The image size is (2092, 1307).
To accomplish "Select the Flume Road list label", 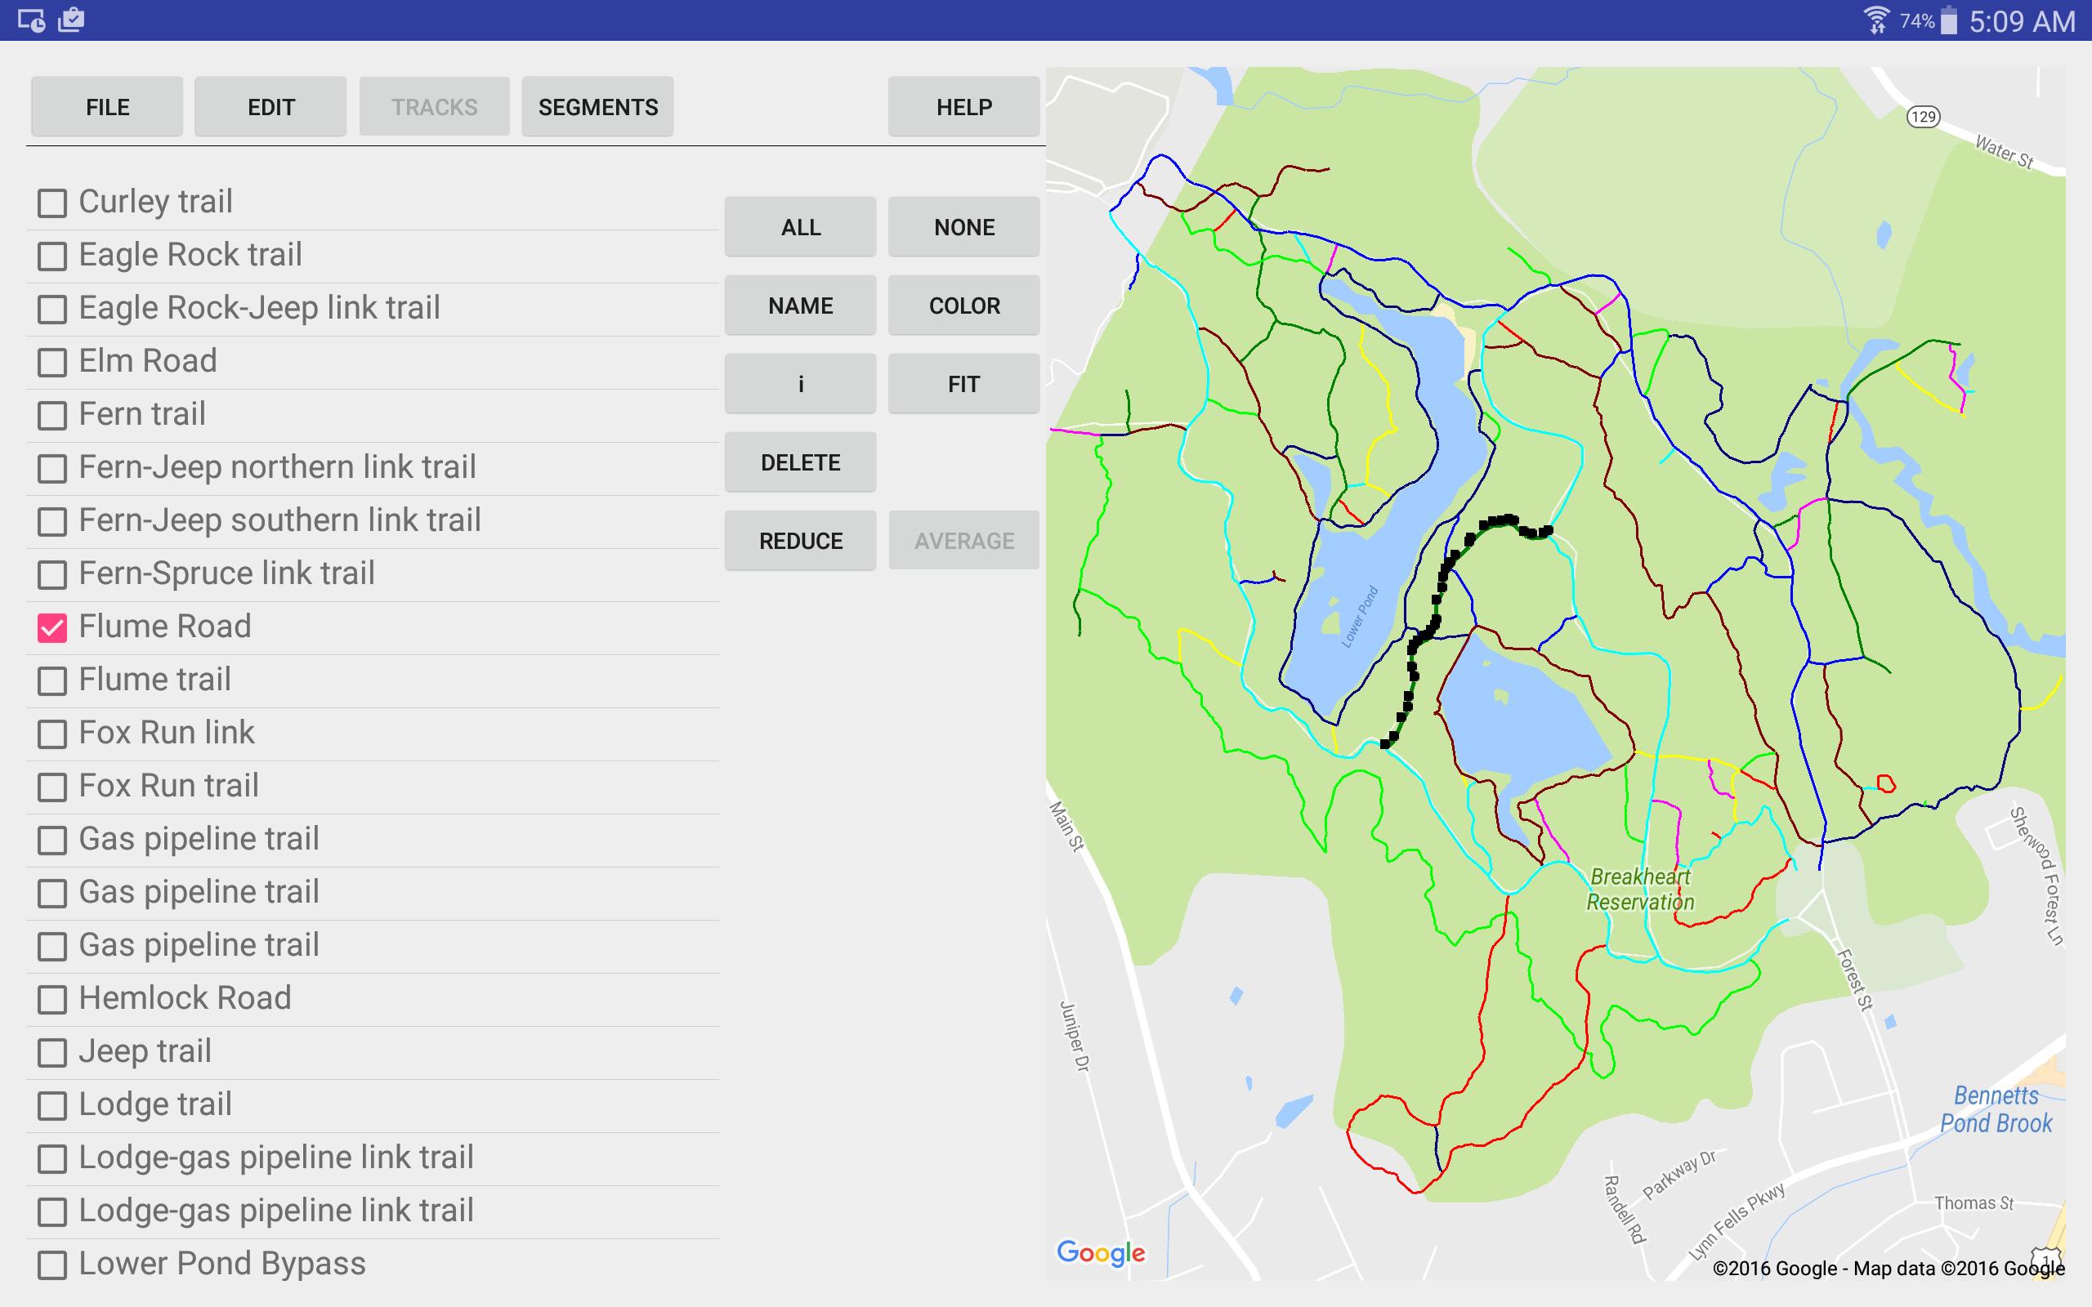I will (165, 626).
